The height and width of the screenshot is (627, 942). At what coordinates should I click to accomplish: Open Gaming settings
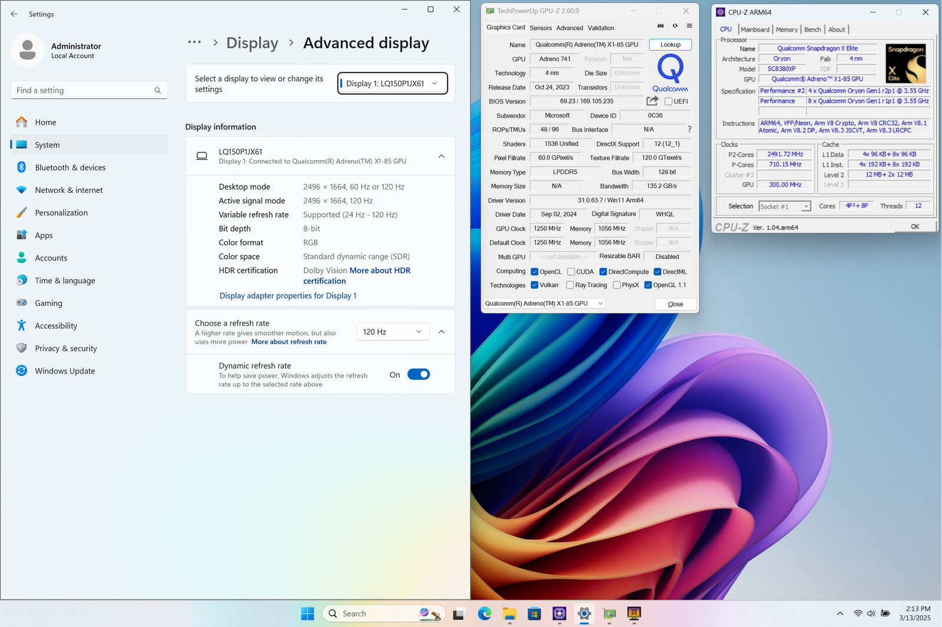(x=89, y=304)
